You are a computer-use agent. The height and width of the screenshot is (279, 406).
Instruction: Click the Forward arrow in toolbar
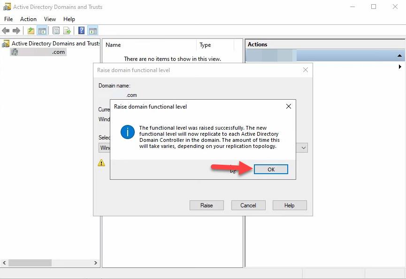coord(16,31)
